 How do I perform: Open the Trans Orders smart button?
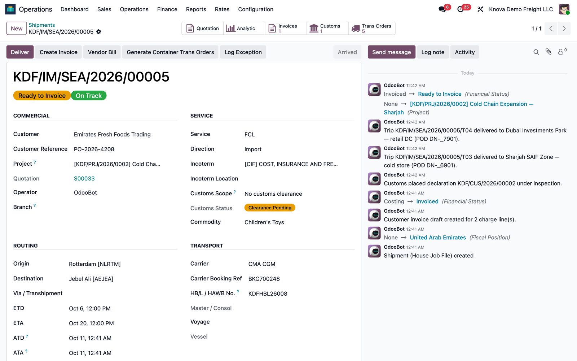point(371,28)
